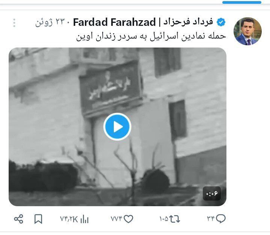Click the 74.2K views count
The image size is (270, 235).
[x=69, y=219]
